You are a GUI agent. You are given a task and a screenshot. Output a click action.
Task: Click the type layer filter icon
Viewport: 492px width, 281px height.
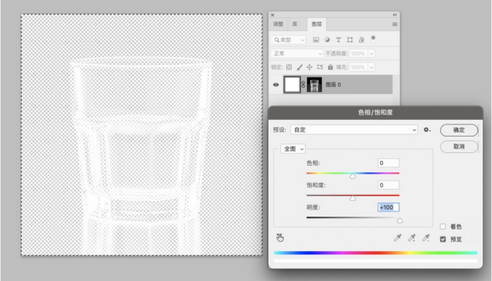pyautogui.click(x=338, y=40)
